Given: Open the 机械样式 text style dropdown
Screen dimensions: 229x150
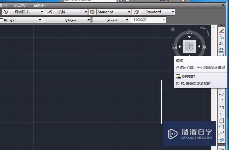Looking at the screenshot, I should (27, 12).
